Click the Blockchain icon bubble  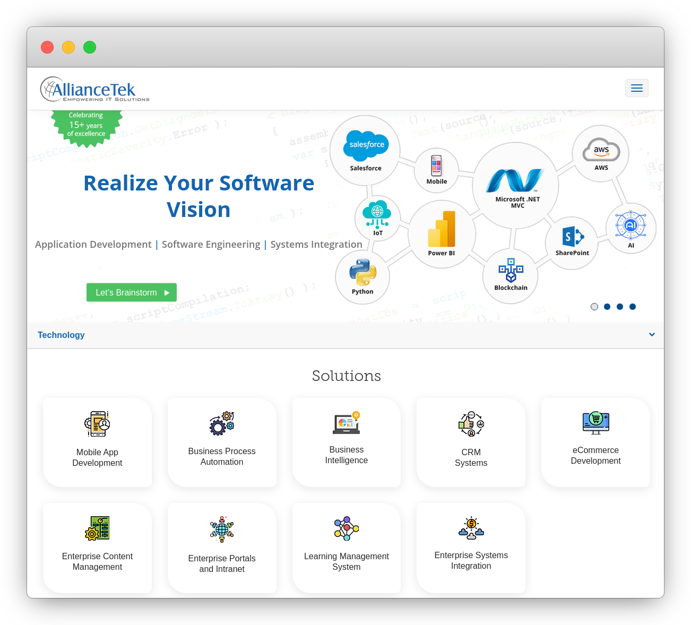511,276
